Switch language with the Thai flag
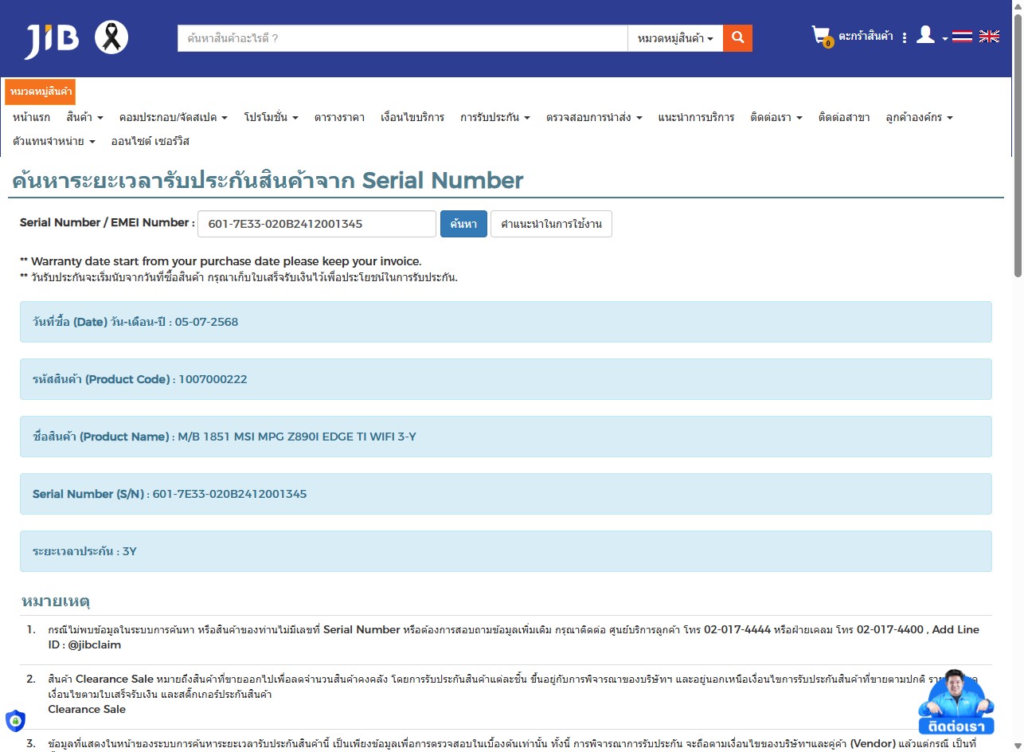The height and width of the screenshot is (752, 1024). 962,37
